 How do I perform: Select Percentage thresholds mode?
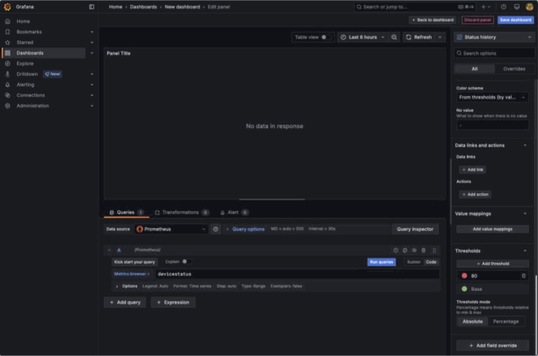coord(506,321)
